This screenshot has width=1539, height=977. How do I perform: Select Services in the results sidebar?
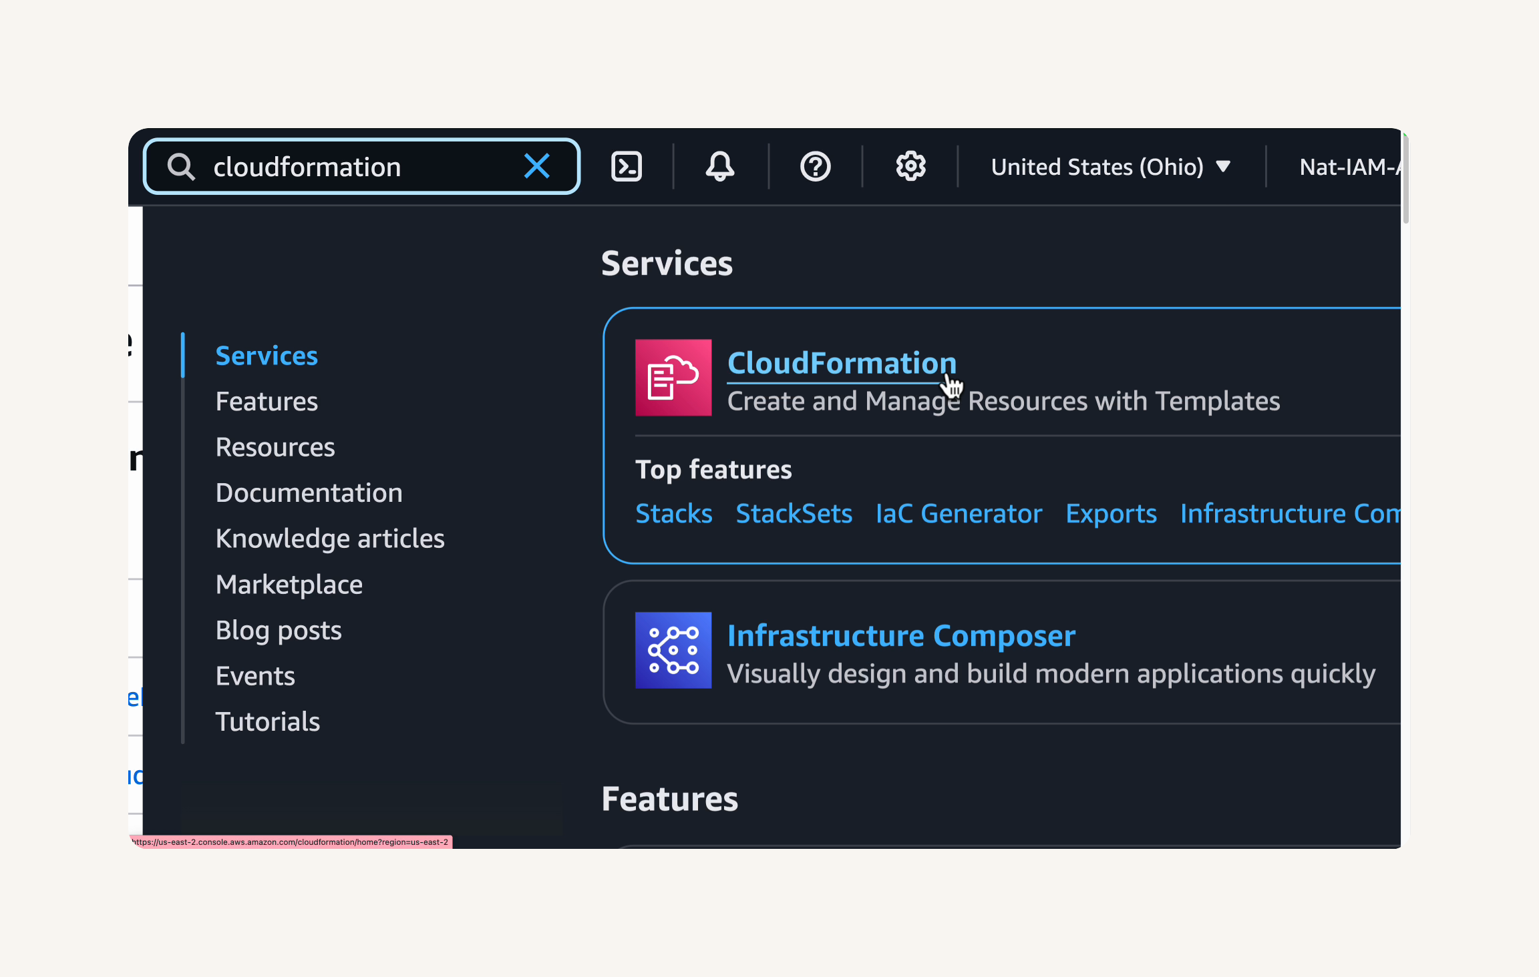pyautogui.click(x=267, y=356)
